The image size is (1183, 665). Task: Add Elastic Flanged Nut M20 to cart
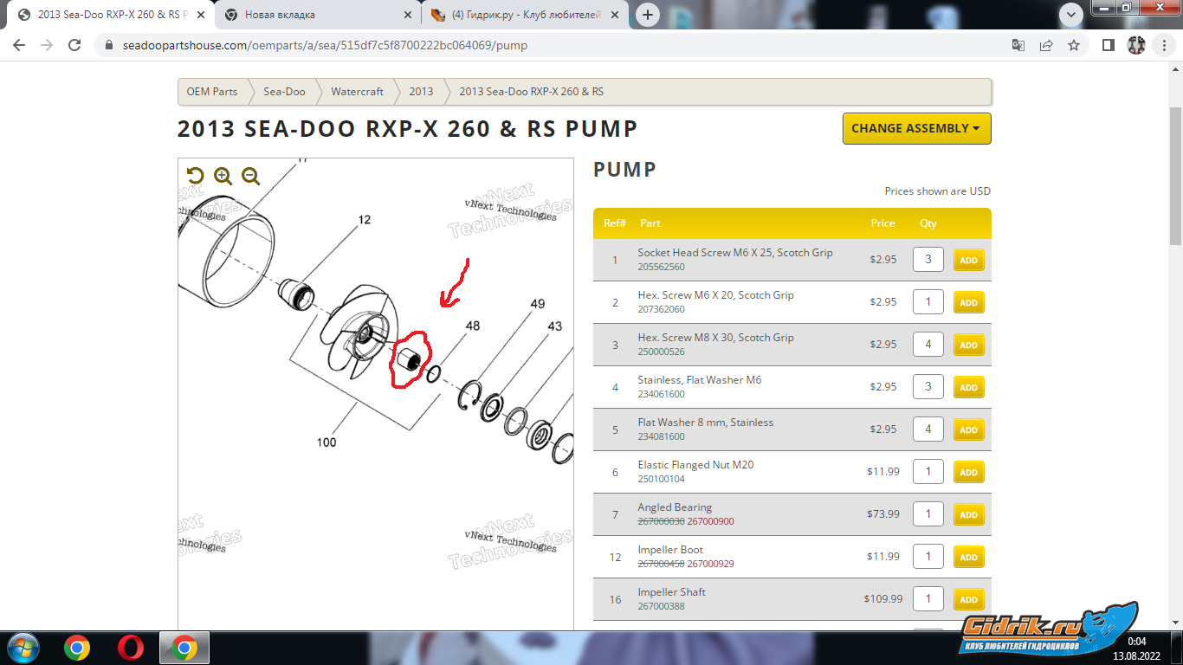coord(968,472)
